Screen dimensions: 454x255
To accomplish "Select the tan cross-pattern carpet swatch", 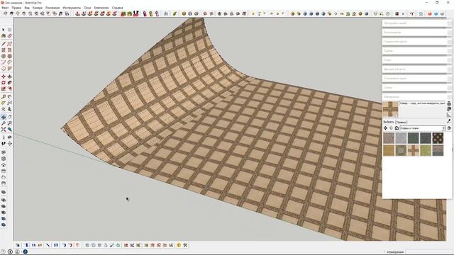I will [x=413, y=150].
